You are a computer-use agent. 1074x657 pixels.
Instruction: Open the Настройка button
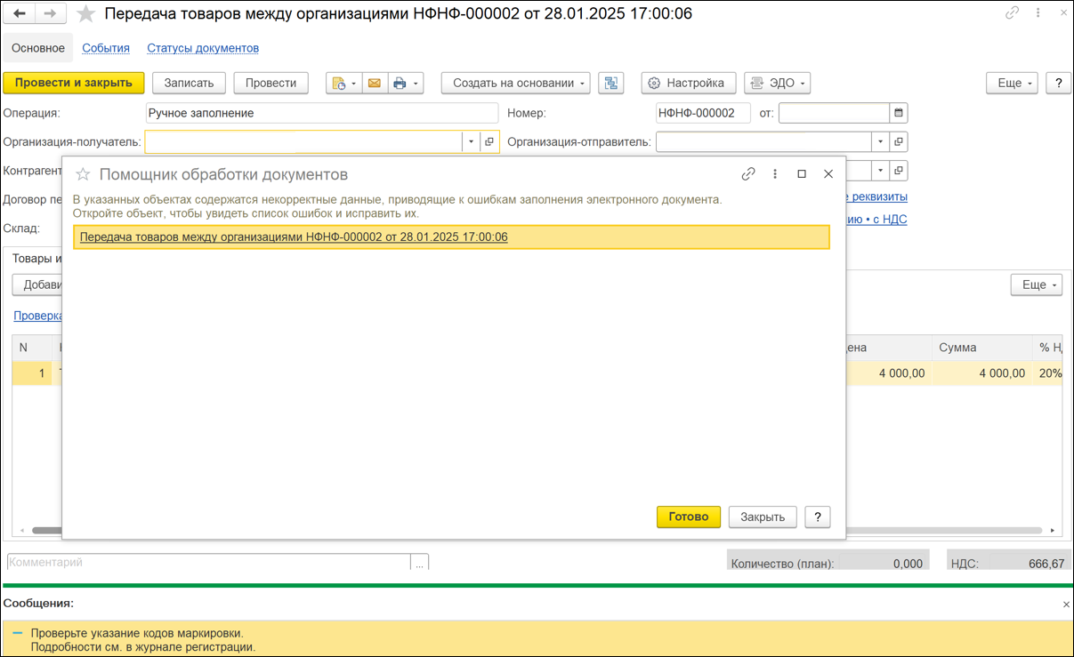(x=689, y=83)
